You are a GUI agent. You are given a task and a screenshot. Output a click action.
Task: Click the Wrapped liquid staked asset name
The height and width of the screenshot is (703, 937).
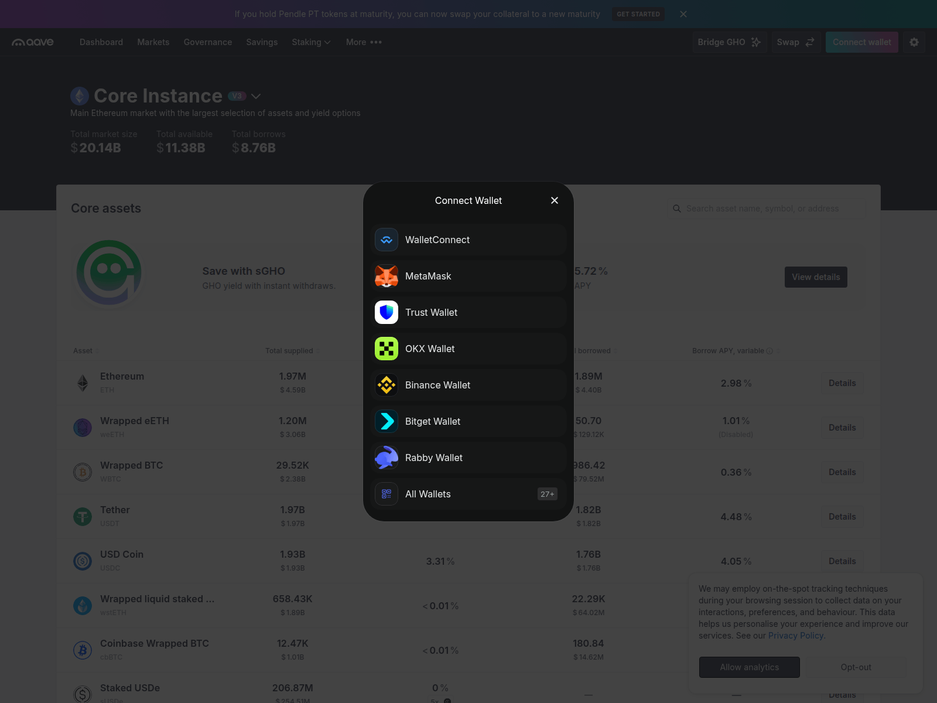pyautogui.click(x=157, y=599)
